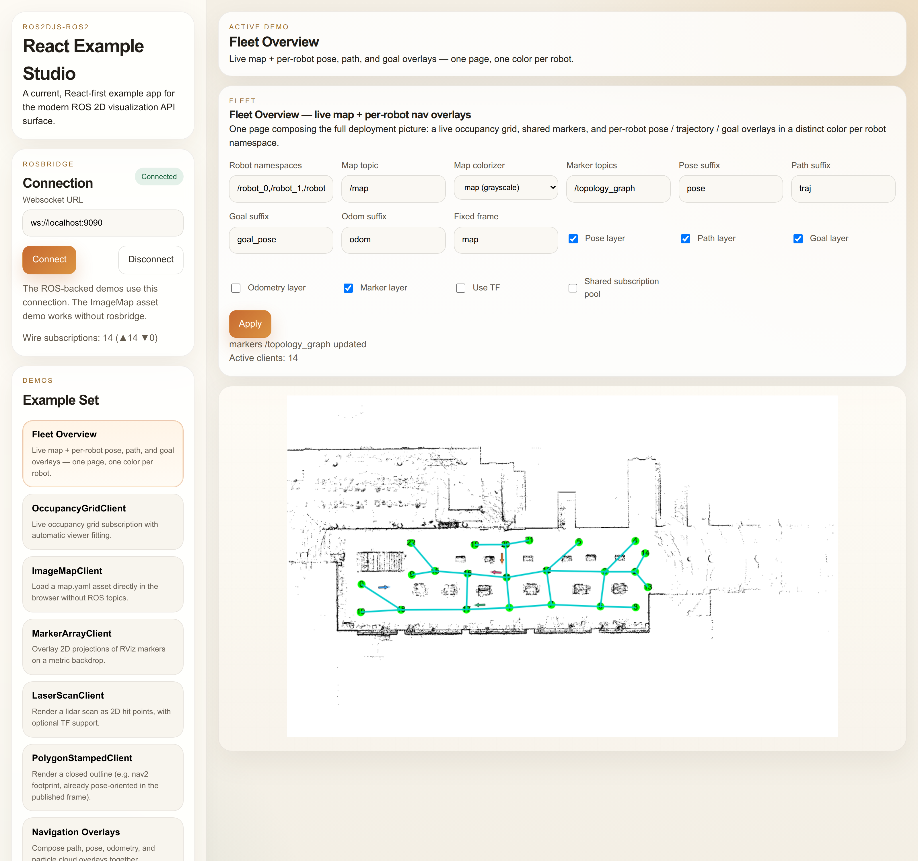Image resolution: width=918 pixels, height=861 pixels.
Task: Focus the Goal suffix input field
Action: coord(281,240)
